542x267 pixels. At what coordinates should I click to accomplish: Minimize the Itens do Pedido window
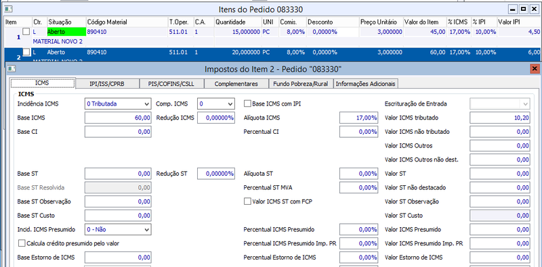(513, 9)
